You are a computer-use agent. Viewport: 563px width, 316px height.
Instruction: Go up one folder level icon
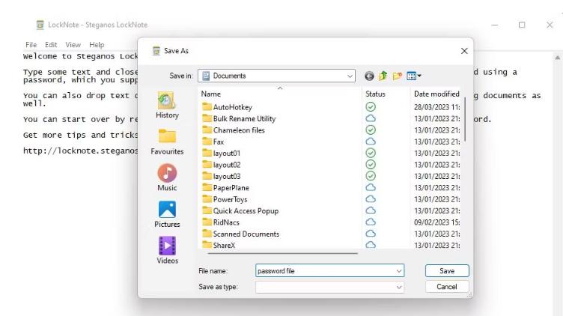(383, 76)
